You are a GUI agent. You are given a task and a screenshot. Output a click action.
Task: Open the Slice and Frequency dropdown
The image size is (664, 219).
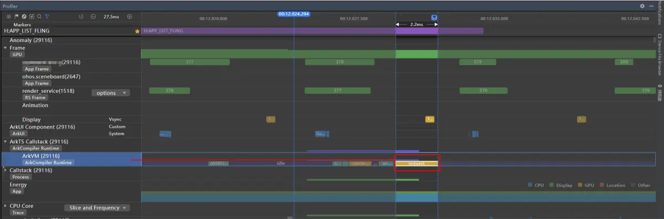(97, 208)
